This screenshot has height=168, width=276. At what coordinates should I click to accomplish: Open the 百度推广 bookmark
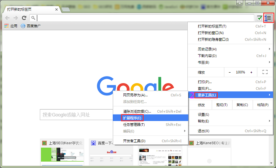click(x=31, y=26)
